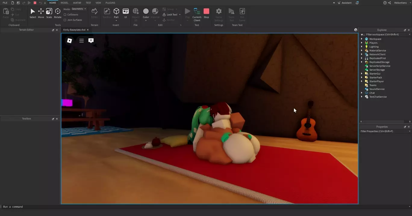Screen dimensions: 412x216
Task: Activate the Scale tool
Action: (49, 13)
